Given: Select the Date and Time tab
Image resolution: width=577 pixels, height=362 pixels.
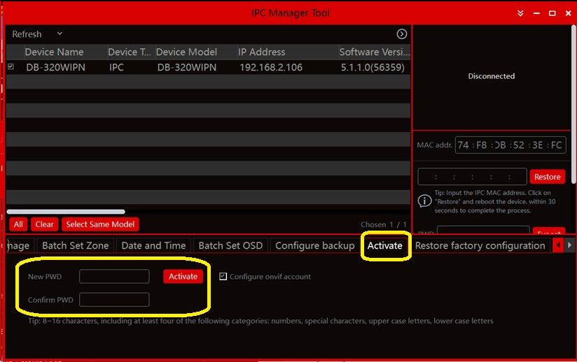Looking at the screenshot, I should [x=153, y=245].
